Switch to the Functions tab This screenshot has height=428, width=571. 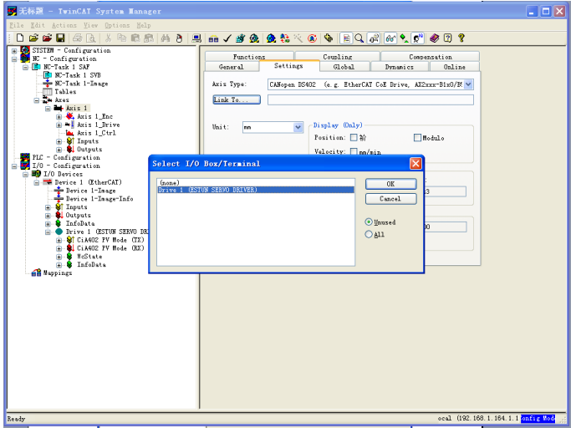249,57
